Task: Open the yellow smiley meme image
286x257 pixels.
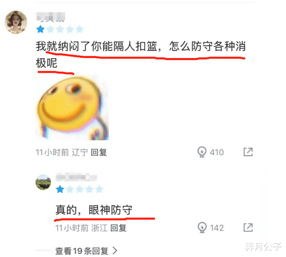Action: pos(72,107)
